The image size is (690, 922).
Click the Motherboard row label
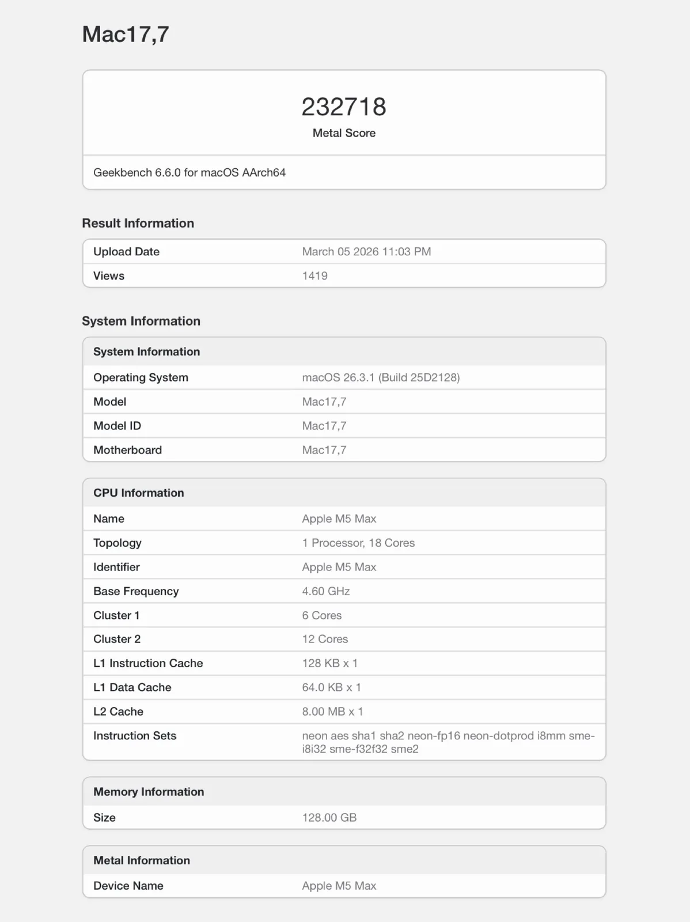(127, 450)
